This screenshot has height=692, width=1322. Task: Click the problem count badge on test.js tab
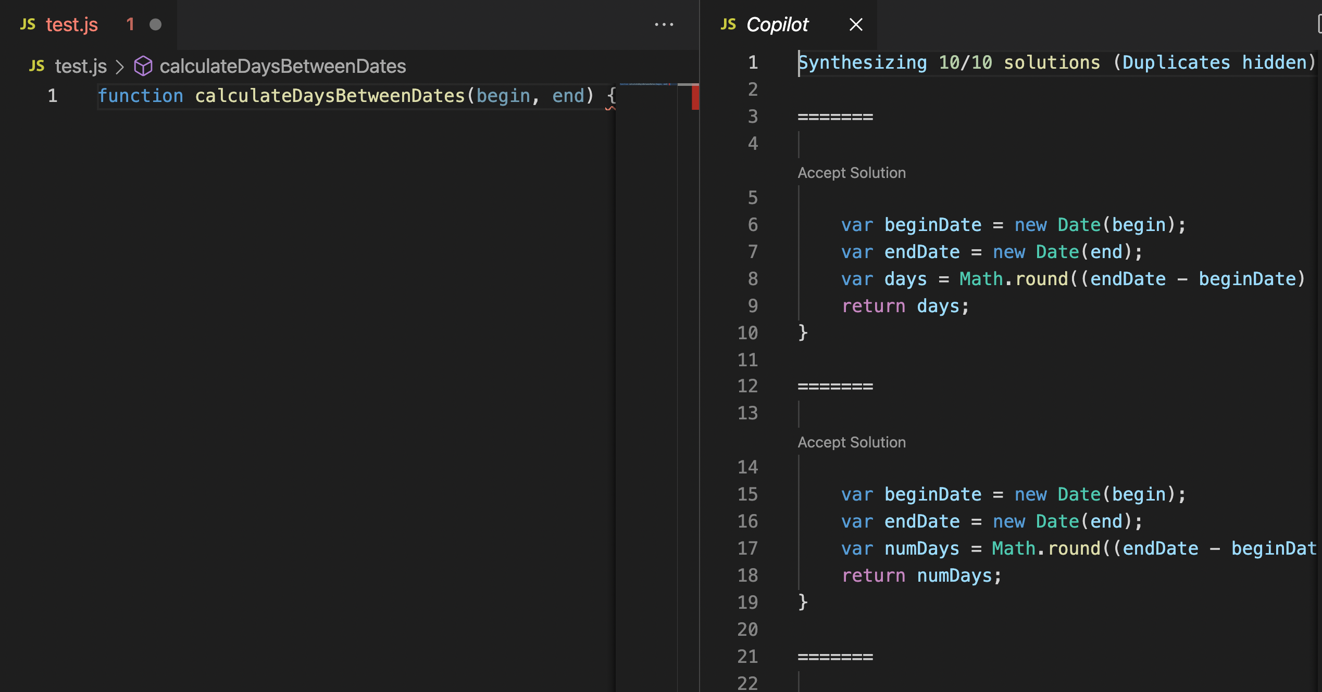point(130,24)
